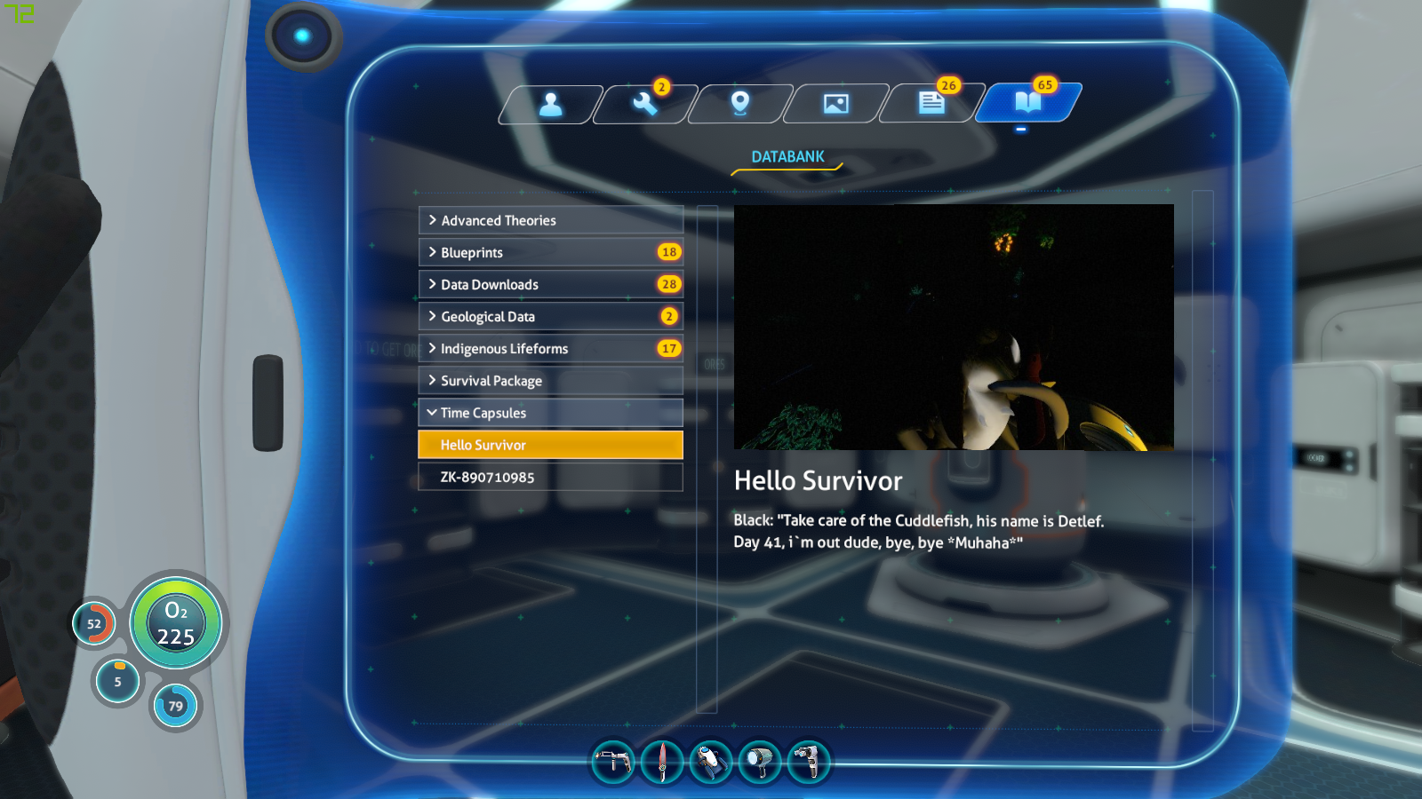This screenshot has height=799, width=1422.
Task: Expand the Data Downloads category
Action: [551, 284]
